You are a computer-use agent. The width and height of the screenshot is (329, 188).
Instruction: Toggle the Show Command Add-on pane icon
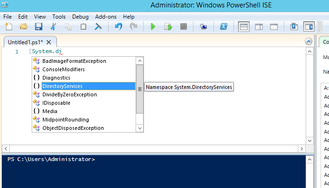click(309, 27)
